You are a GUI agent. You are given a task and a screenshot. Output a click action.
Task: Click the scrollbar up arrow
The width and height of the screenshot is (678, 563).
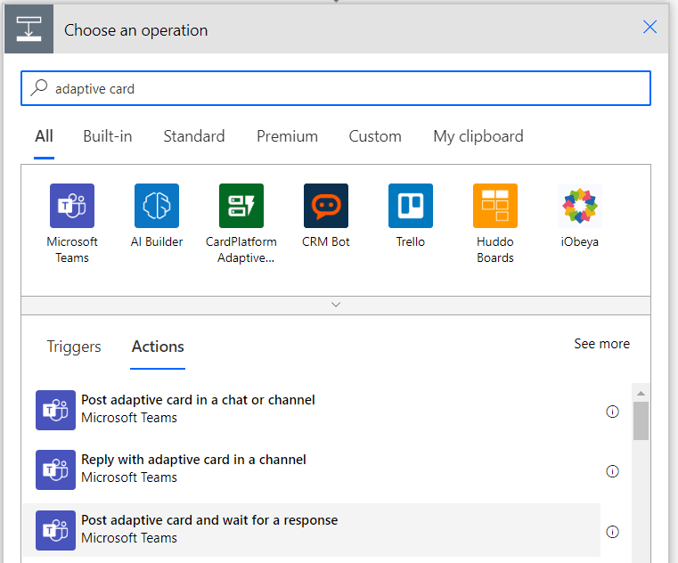point(641,393)
